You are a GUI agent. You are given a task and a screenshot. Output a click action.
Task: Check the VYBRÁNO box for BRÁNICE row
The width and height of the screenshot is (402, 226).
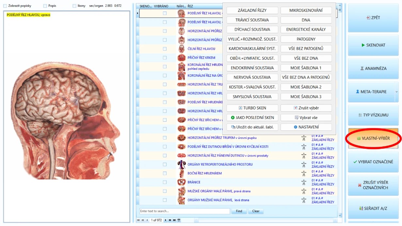pos(165,182)
